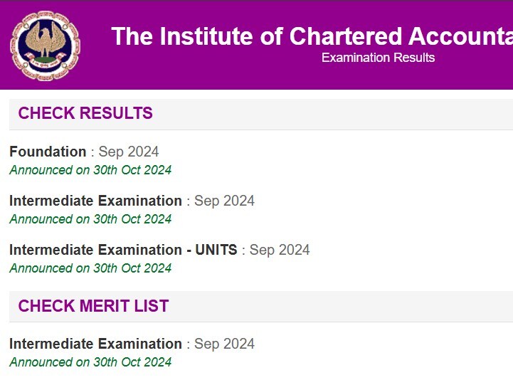Click the word UNITS in the results list
This screenshot has height=385, width=513.
212,250
